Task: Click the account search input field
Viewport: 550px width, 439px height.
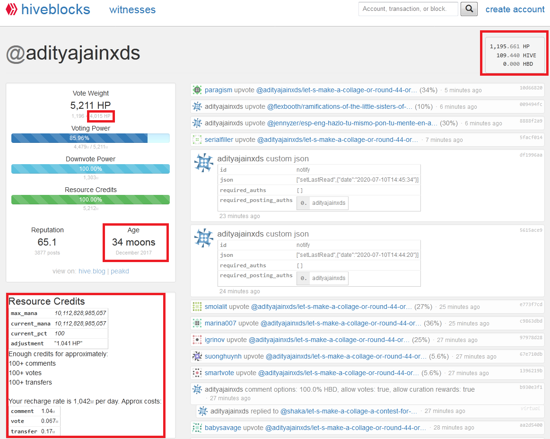Action: point(408,9)
